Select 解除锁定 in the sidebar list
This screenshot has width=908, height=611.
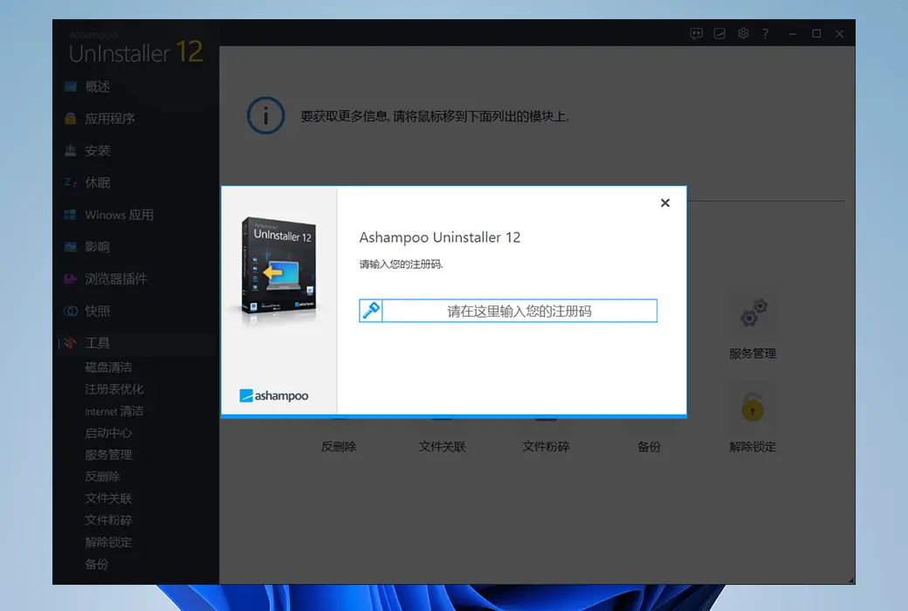click(x=108, y=542)
